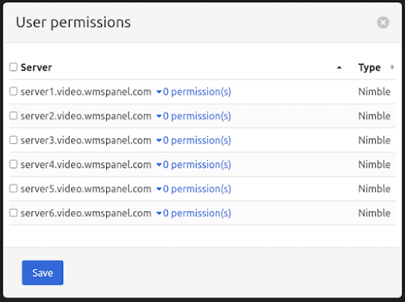
Task: Check server4.video.wmspanel.com checkbox
Action: [x=14, y=164]
